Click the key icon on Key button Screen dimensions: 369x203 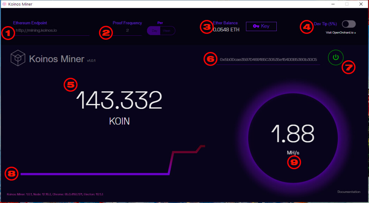pyautogui.click(x=256, y=26)
